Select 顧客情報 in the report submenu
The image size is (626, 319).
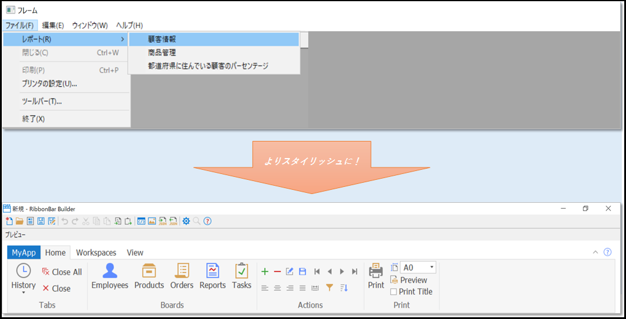click(x=162, y=40)
